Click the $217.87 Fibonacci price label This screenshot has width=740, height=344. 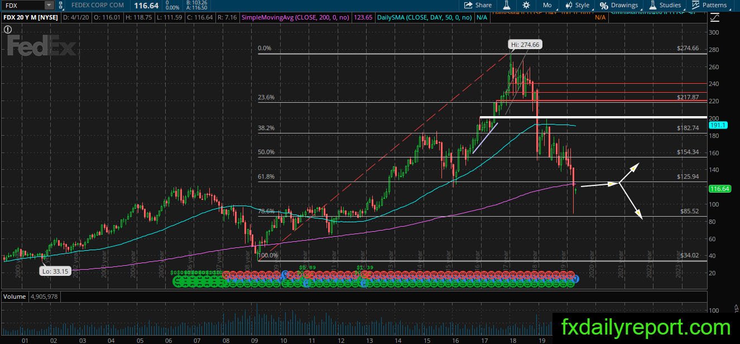[x=688, y=97]
